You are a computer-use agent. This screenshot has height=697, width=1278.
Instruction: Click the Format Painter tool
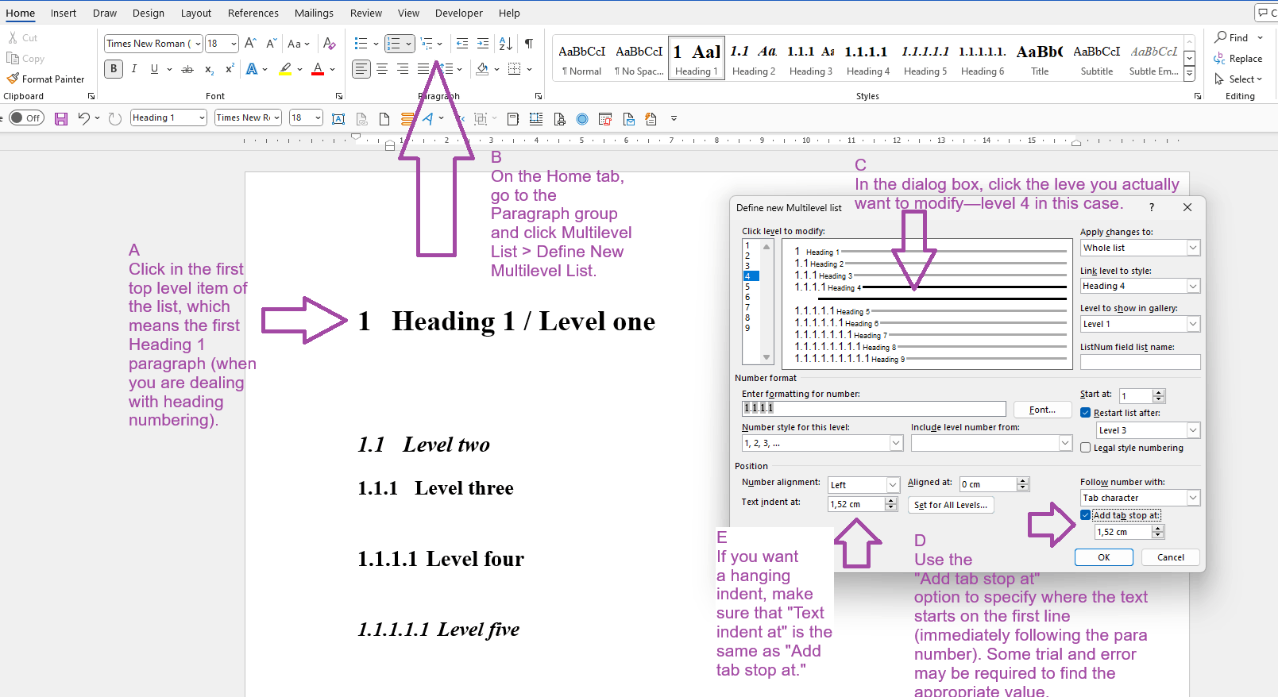tap(45, 79)
